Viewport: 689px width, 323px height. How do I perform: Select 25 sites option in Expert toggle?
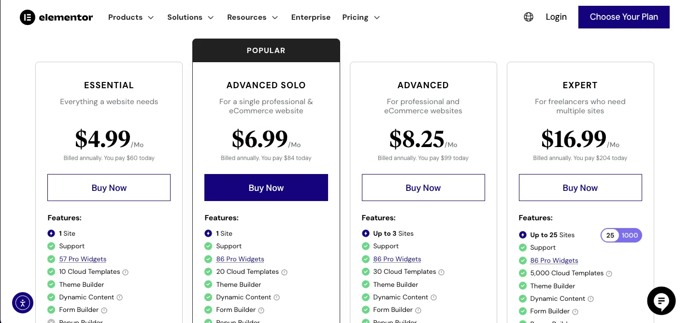tap(610, 235)
